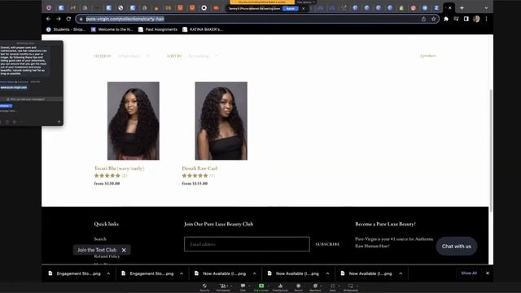The width and height of the screenshot is (521, 293).
Task: Close the downloads bar with X
Action: tap(488, 273)
